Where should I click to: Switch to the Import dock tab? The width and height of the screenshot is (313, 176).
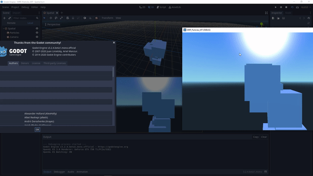(x=16, y=13)
